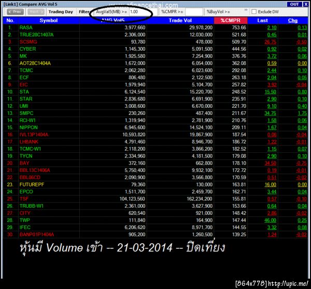Select symbol SCSMG
Viewport: 311px width, 289px height.
[x=28, y=42]
